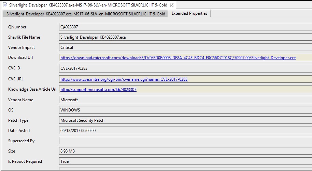Image resolution: width=312 pixels, height=171 pixels.
Task: Activate the top Silverlight_Developer editor tab title
Action: click(88, 5)
